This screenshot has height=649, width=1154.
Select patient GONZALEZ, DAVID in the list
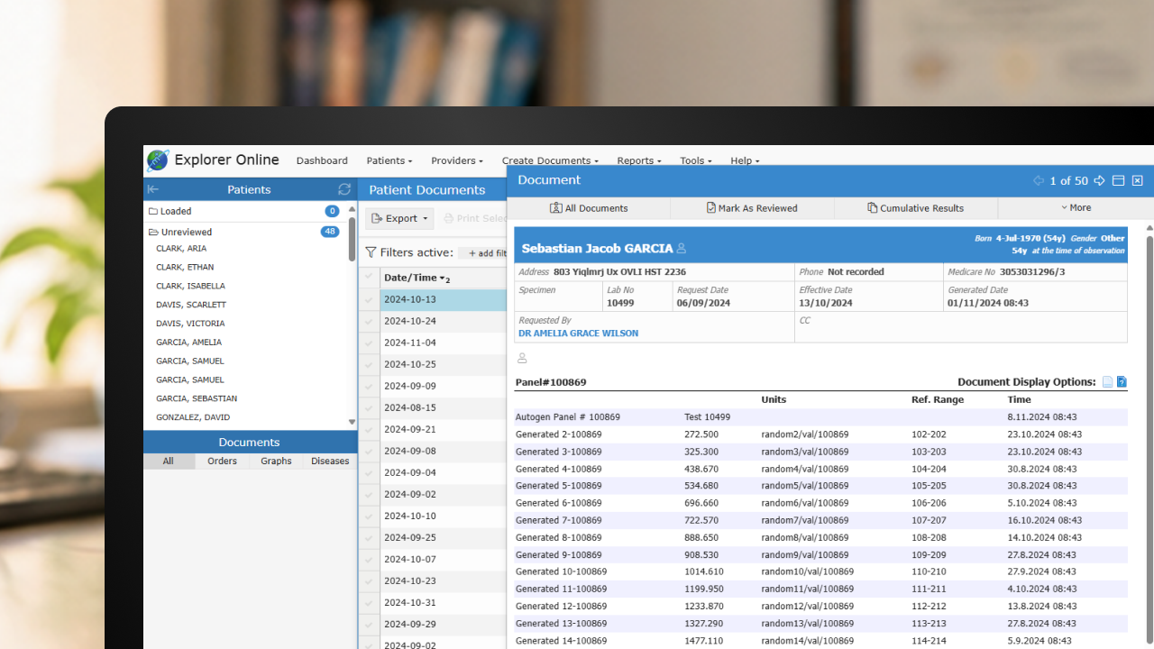click(193, 417)
